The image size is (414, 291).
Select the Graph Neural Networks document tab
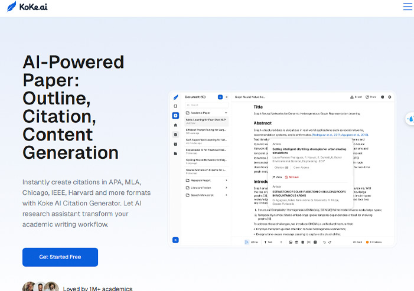coord(250,97)
